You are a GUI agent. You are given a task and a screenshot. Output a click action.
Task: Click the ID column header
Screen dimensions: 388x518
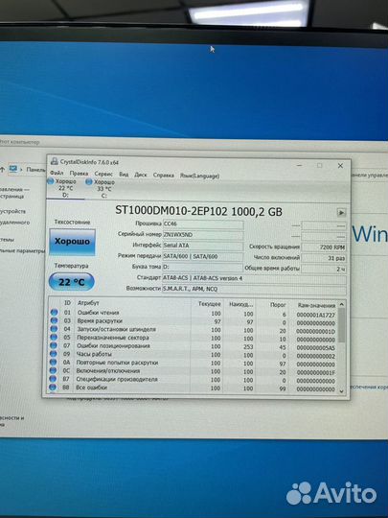tap(67, 302)
